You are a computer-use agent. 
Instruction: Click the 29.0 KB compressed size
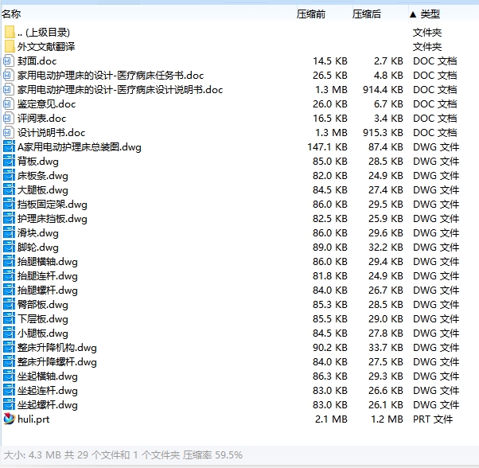pyautogui.click(x=386, y=319)
